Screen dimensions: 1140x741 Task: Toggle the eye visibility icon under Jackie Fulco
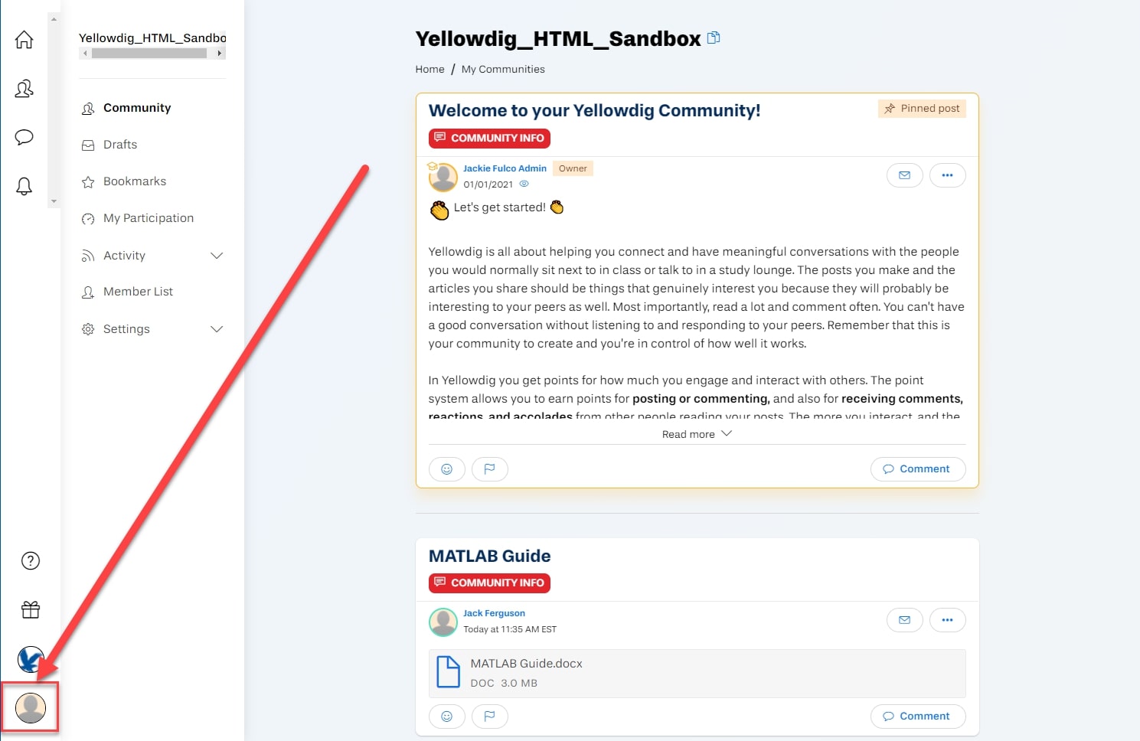[x=524, y=184]
